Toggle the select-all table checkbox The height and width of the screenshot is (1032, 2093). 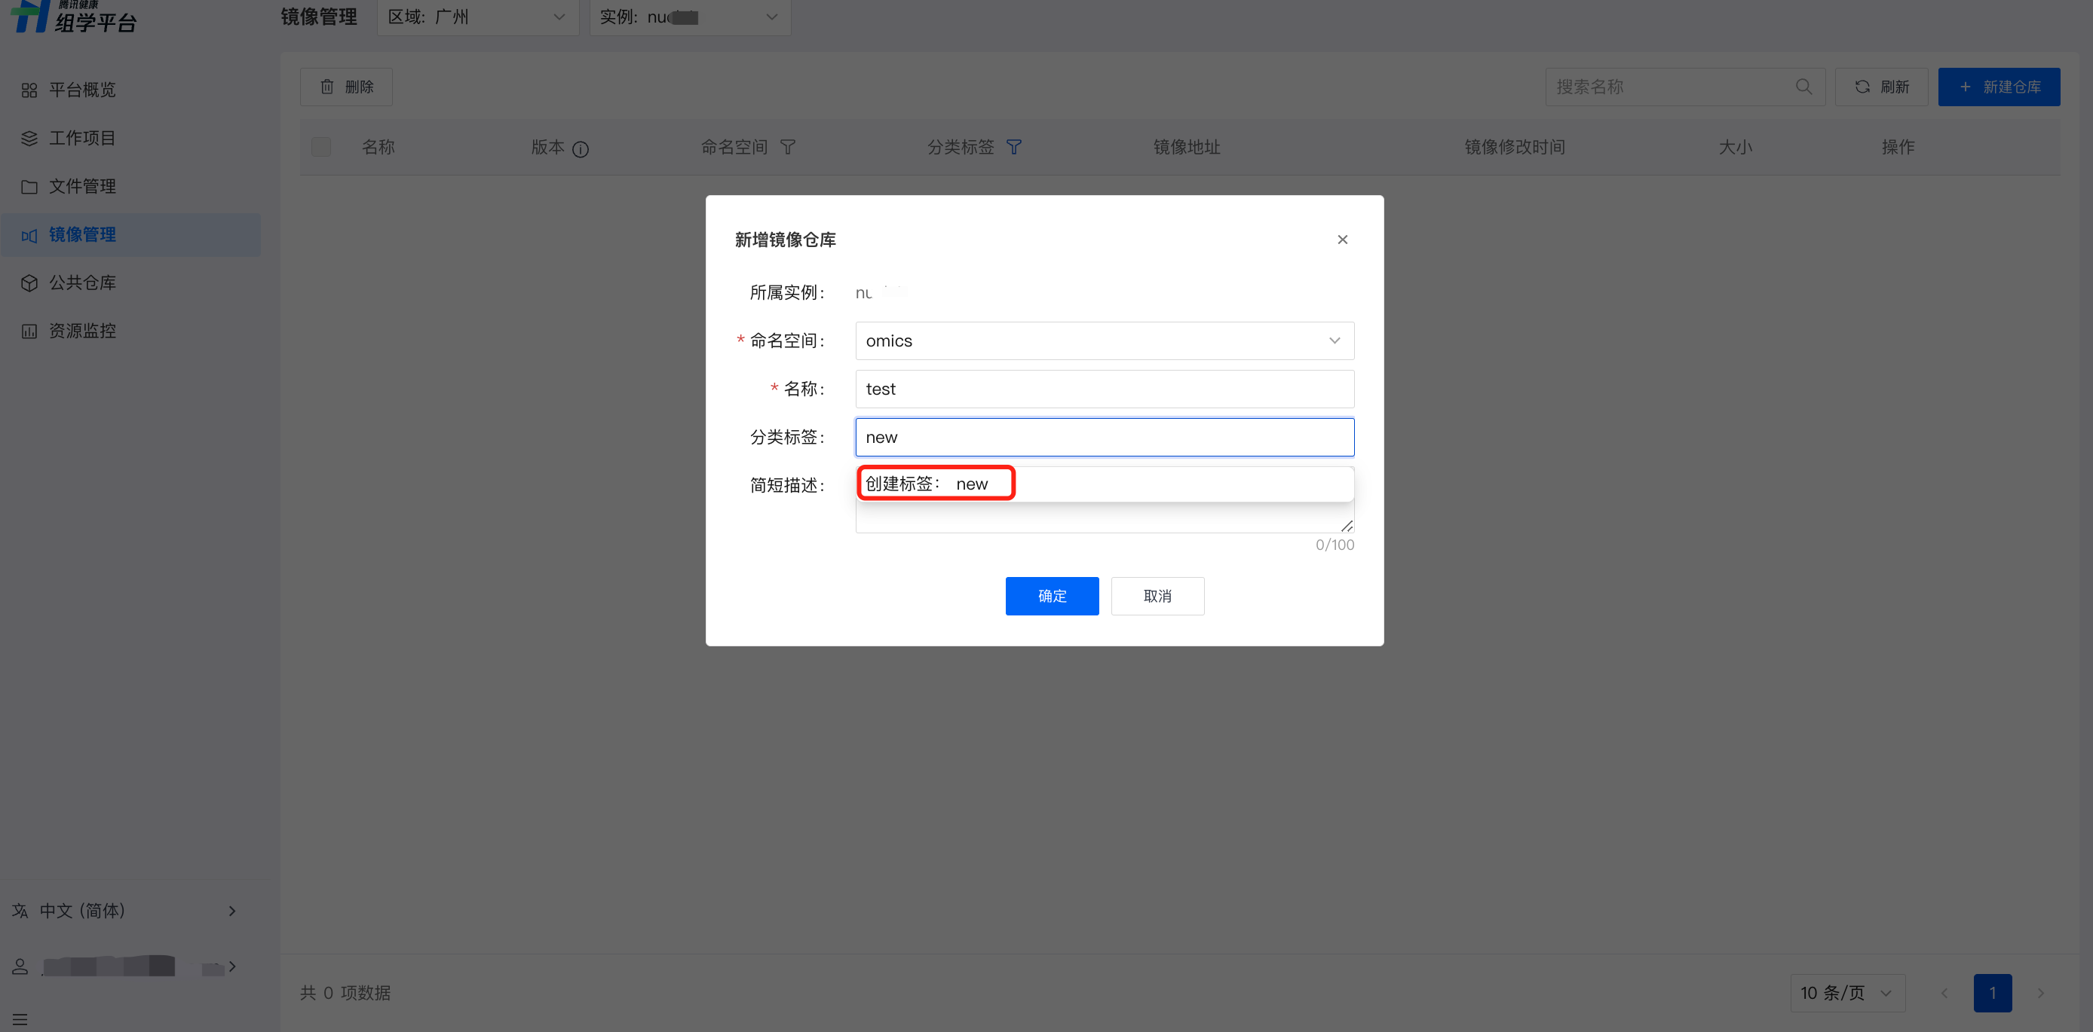[322, 147]
